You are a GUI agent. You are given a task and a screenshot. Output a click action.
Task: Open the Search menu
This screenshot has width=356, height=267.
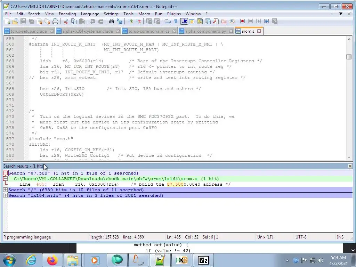[34, 14]
